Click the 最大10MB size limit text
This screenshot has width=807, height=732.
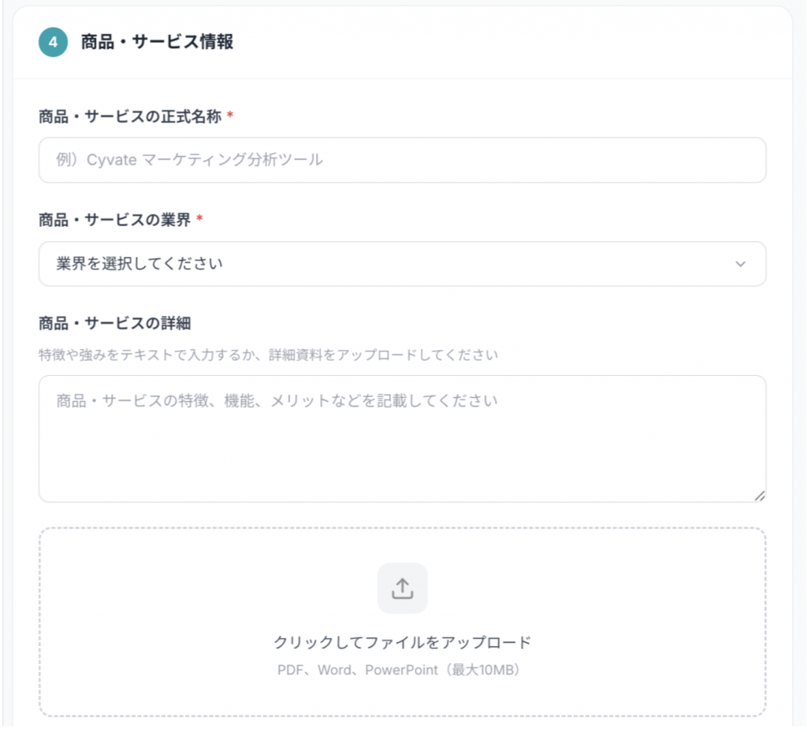point(482,671)
